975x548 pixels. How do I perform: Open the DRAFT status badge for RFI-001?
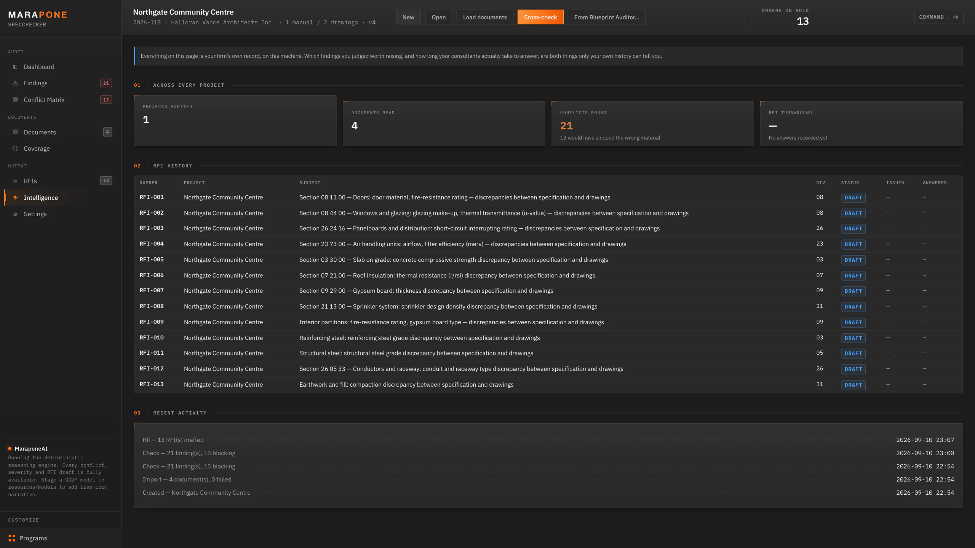[853, 198]
